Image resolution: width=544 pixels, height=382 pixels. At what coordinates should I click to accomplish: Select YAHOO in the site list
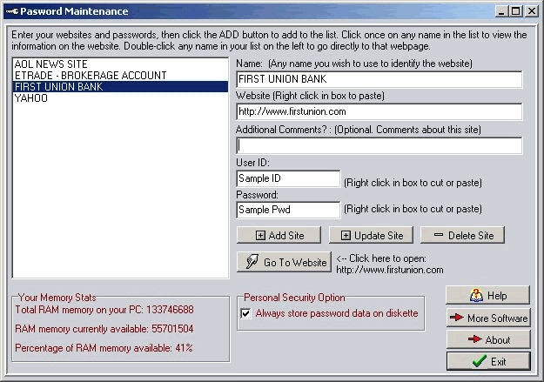click(120, 98)
